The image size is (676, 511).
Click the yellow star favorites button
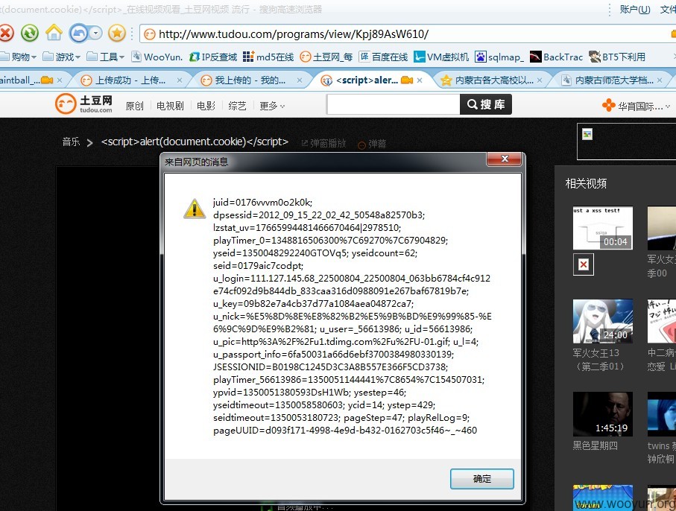click(x=117, y=34)
